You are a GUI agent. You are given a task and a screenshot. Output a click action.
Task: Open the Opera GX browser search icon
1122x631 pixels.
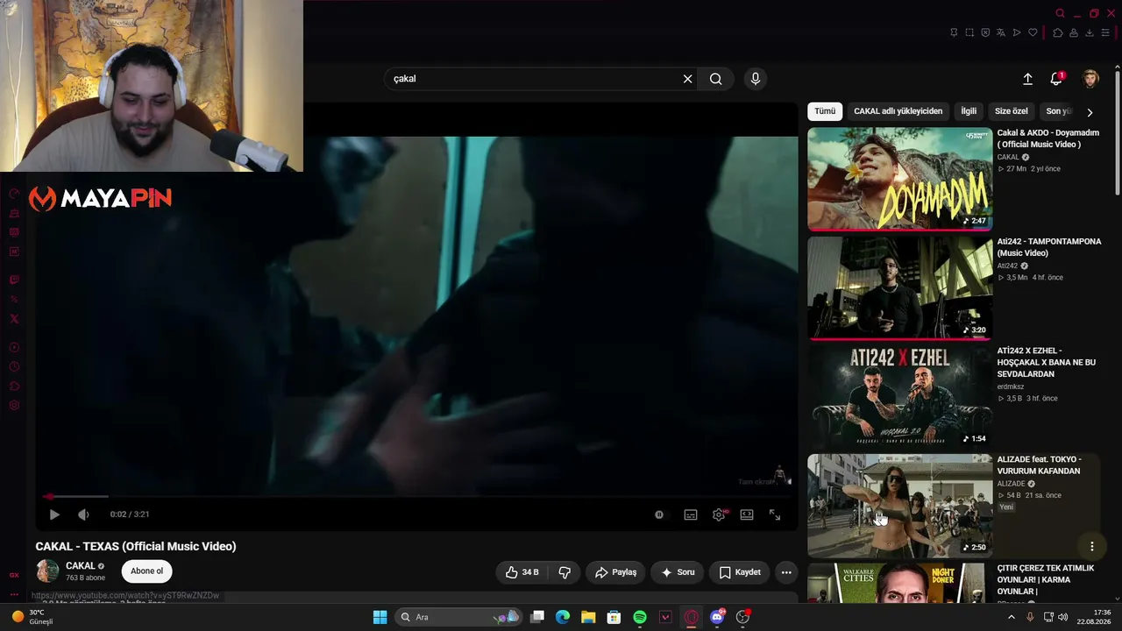click(x=1061, y=13)
